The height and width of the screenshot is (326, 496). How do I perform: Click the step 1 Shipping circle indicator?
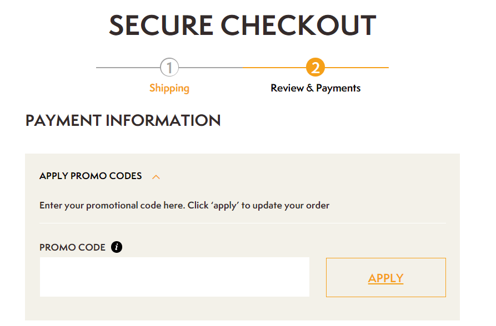pos(169,67)
